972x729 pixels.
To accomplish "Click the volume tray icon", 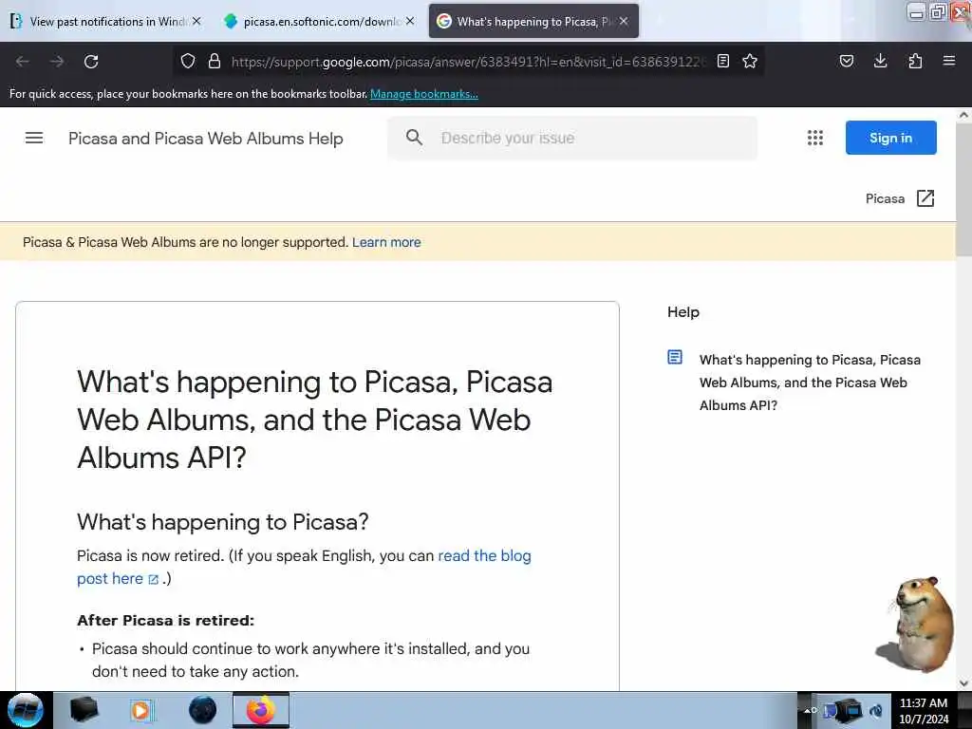I will click(876, 710).
